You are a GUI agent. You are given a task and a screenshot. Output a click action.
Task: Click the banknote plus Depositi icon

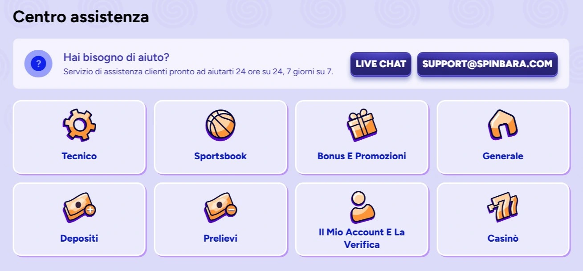tap(79, 207)
